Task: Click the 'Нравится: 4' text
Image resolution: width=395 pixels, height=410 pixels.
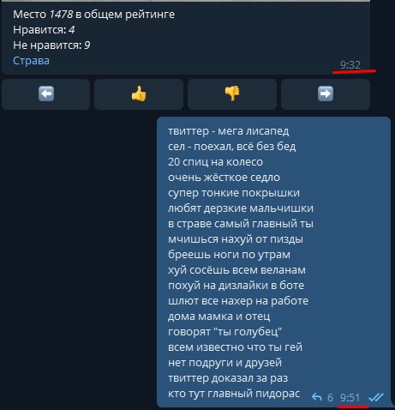Action: tap(44, 30)
